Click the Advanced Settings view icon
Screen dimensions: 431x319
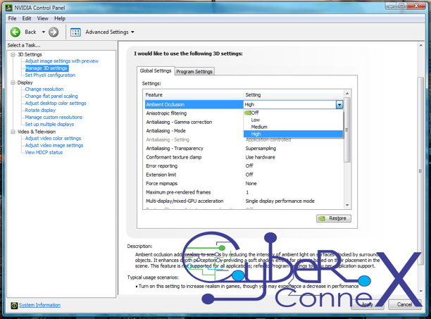pos(75,32)
